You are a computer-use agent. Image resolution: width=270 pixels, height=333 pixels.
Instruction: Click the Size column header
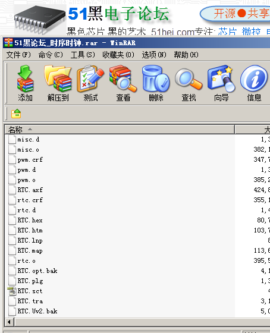(253, 130)
